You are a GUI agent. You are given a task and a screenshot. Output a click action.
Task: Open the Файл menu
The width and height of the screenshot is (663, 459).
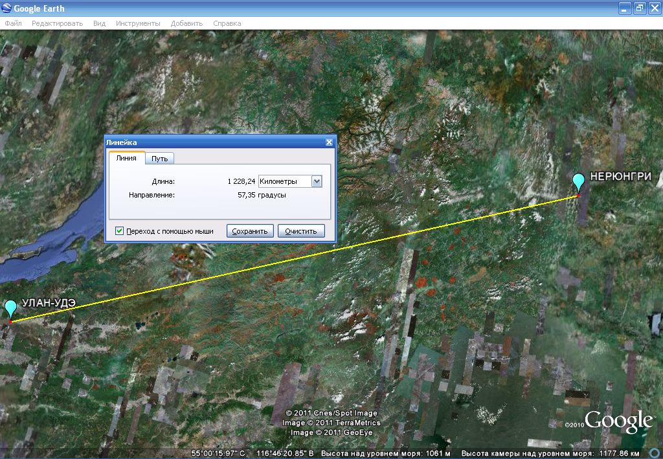click(x=13, y=23)
